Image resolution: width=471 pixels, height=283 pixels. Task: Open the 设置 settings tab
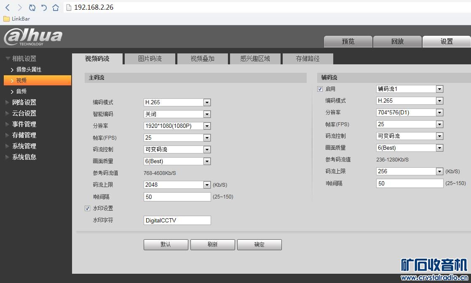coord(447,41)
